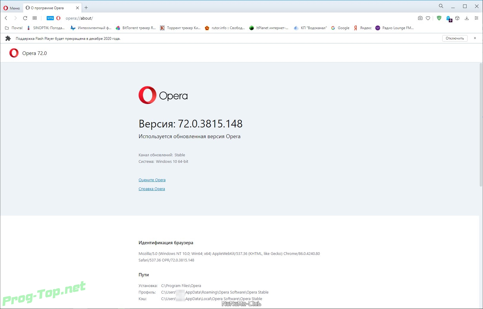
Task: Dismiss the Flash Player notification bar
Action: (x=475, y=38)
